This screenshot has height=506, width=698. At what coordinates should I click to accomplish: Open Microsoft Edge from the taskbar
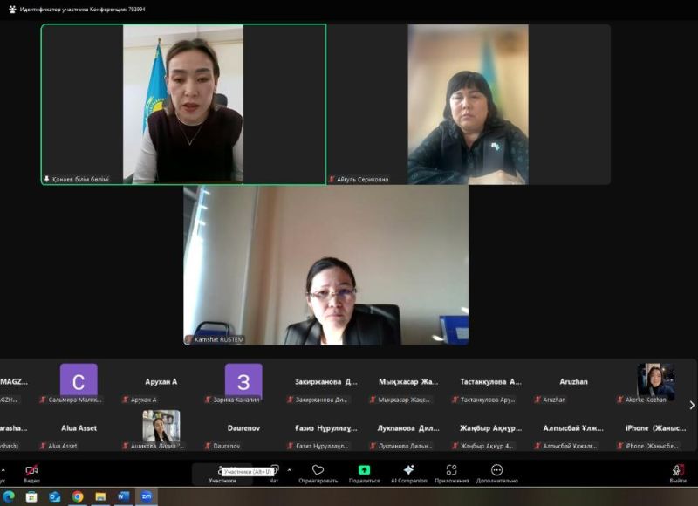click(9, 496)
